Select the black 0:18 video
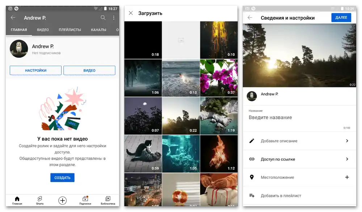 click(143, 40)
